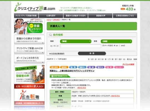Open the 登録者の声 sidebar banner image
The width and height of the screenshot is (150, 111).
tap(29, 74)
